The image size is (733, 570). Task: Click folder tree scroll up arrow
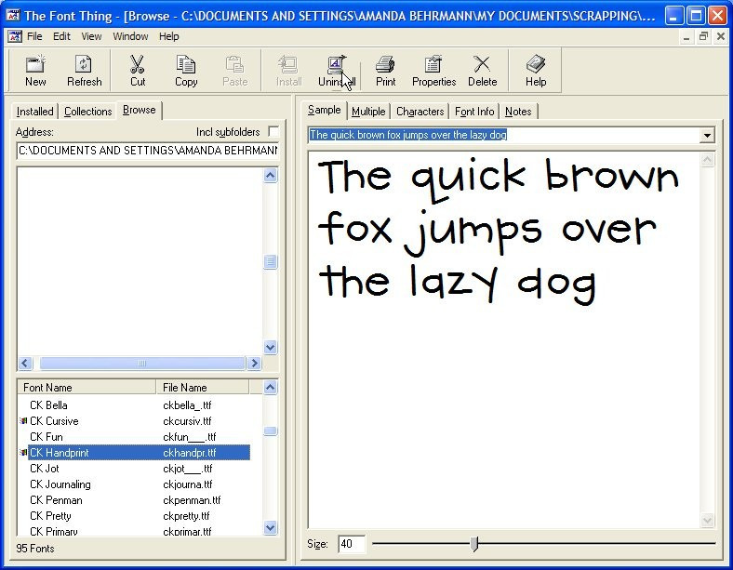270,175
